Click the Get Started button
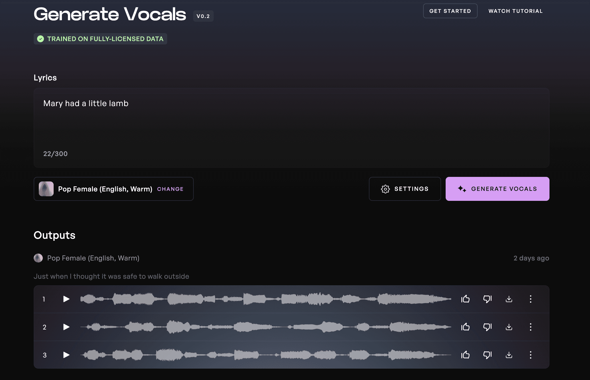Image resolution: width=590 pixels, height=380 pixels. click(450, 11)
